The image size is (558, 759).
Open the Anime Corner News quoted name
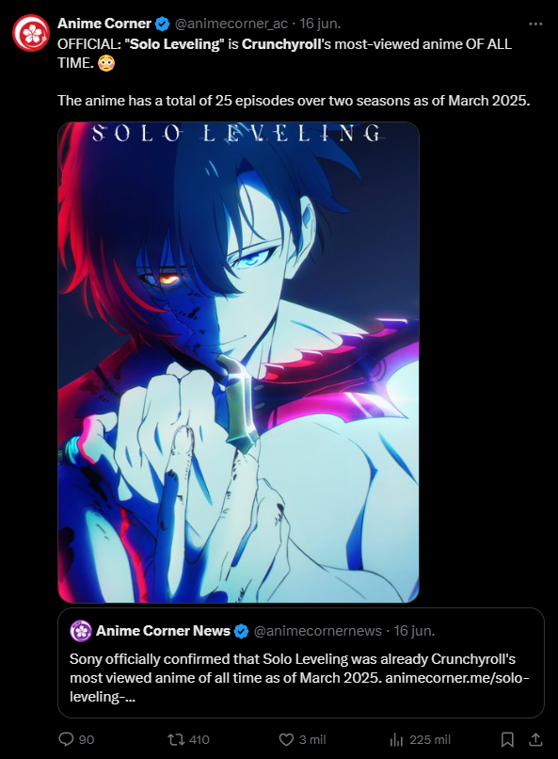pos(164,631)
